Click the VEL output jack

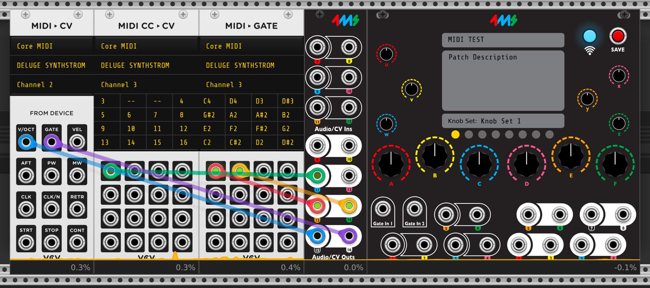point(77,142)
